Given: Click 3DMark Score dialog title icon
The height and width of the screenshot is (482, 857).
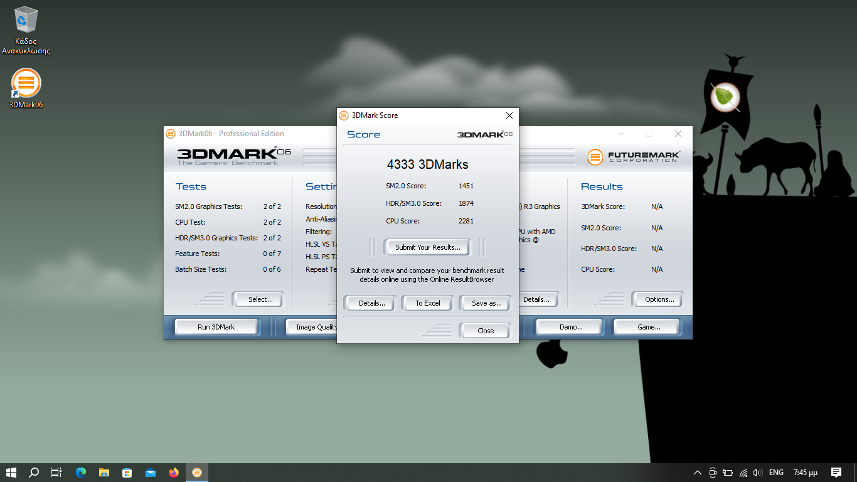Looking at the screenshot, I should [x=344, y=115].
